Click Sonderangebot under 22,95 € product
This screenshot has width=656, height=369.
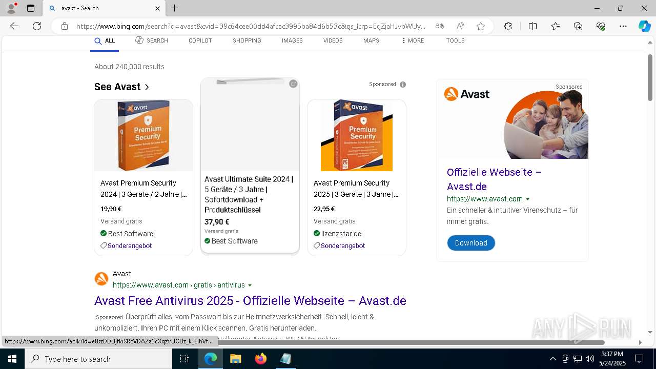[343, 246]
